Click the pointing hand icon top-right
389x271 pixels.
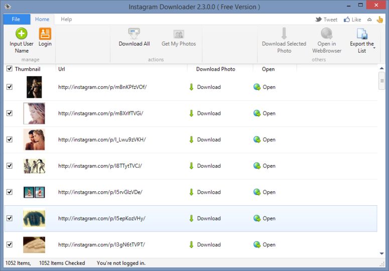pyautogui.click(x=380, y=20)
